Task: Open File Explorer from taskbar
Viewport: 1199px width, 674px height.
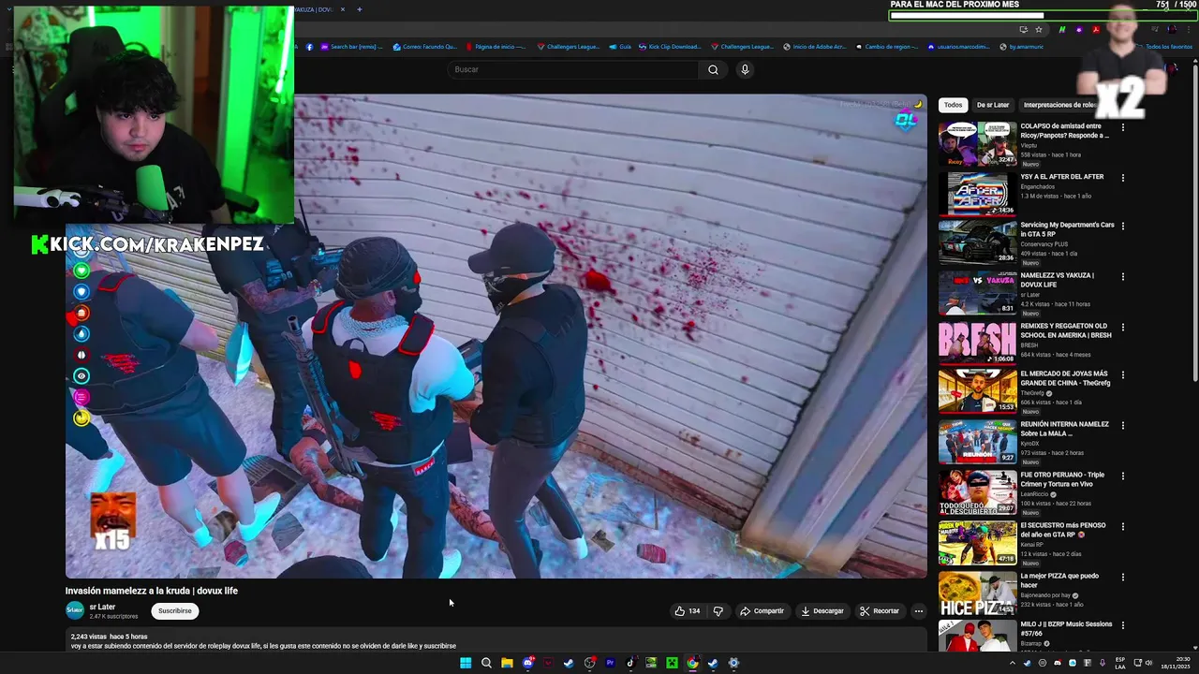Action: pyautogui.click(x=507, y=663)
